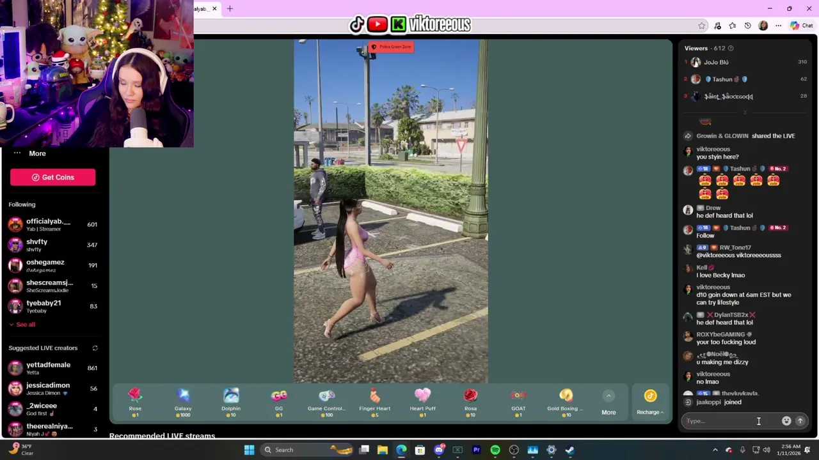Open officialyab.__ live stream
819x460 pixels.
pos(52,224)
